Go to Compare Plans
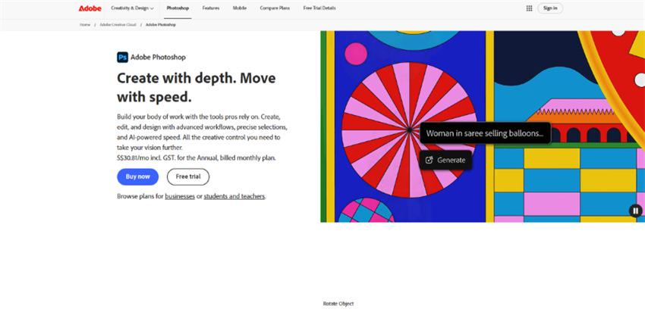 (x=275, y=8)
